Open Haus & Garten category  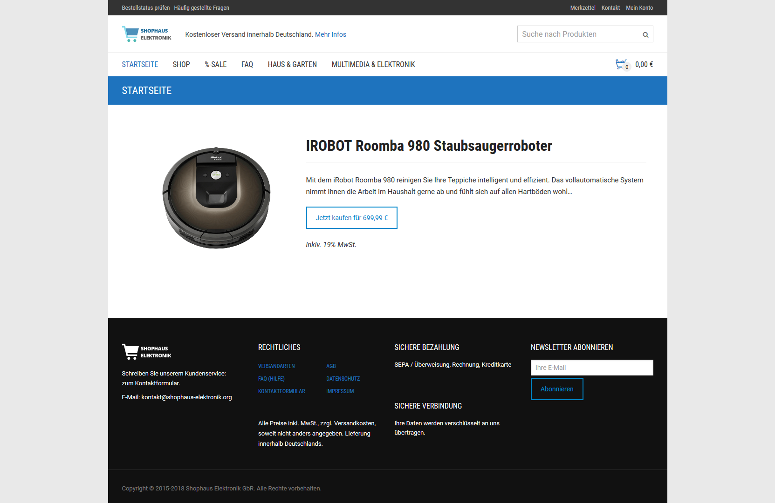coord(292,64)
